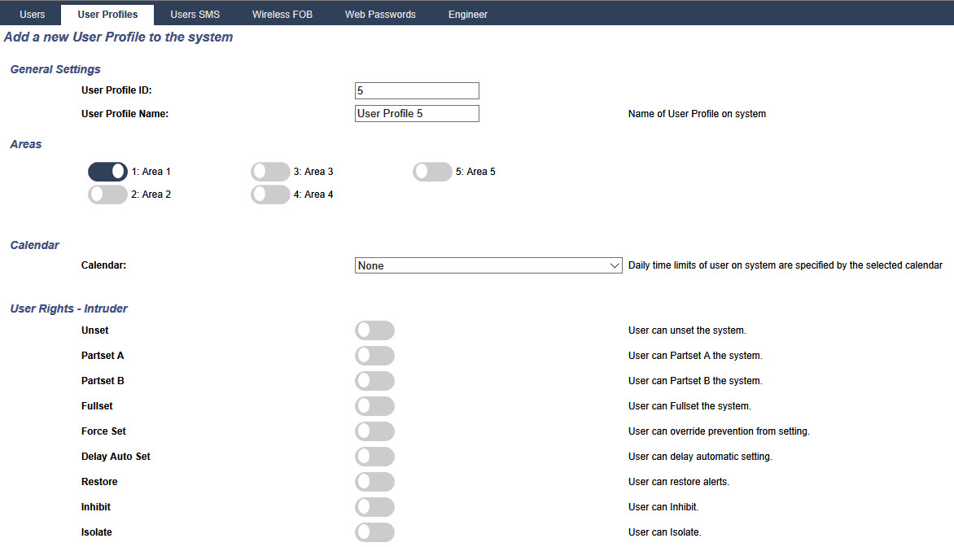Enable the Unset permission
The height and width of the screenshot is (547, 954).
374,330
